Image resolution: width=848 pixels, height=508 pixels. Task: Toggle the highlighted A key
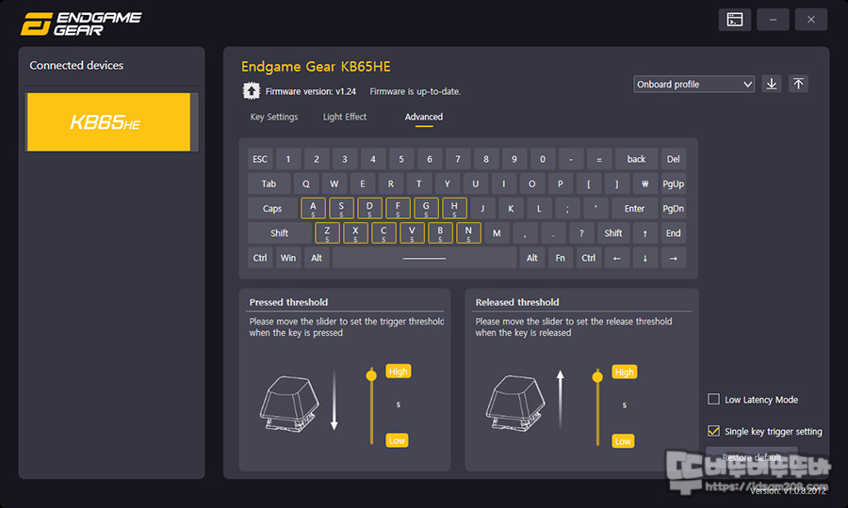point(313,209)
